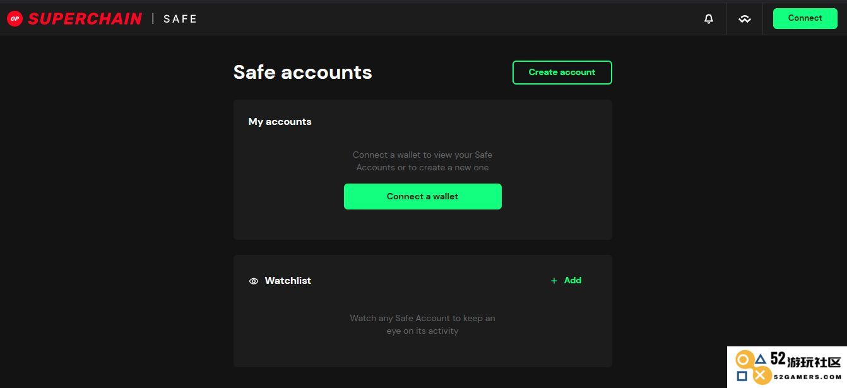Select the Safe accounts heading
The image size is (847, 388).
pos(303,72)
